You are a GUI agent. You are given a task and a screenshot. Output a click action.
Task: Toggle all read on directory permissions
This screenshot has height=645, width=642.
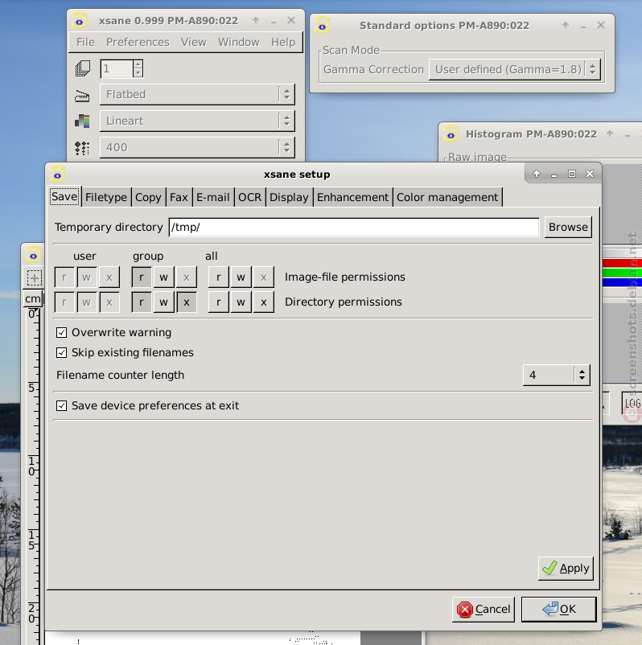click(219, 302)
